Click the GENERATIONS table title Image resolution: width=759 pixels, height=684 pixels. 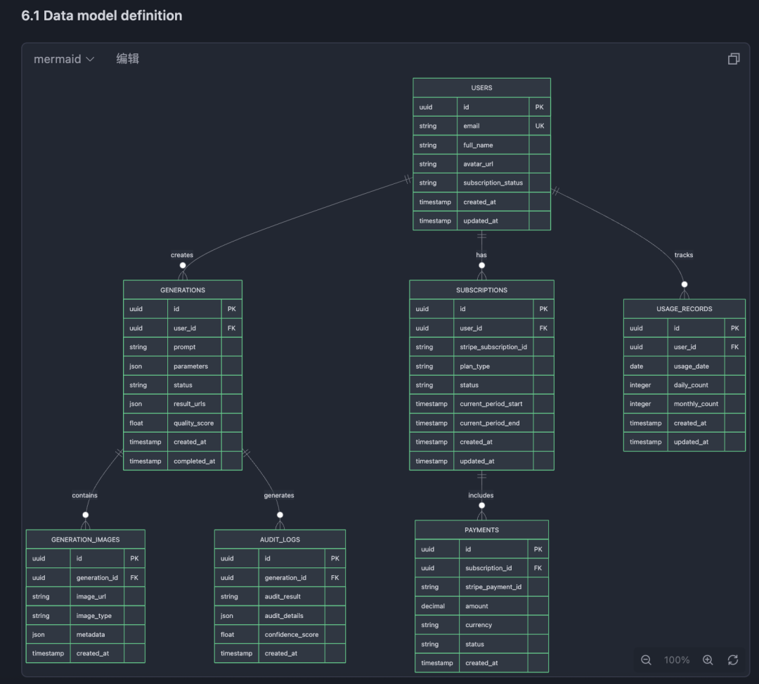(183, 290)
